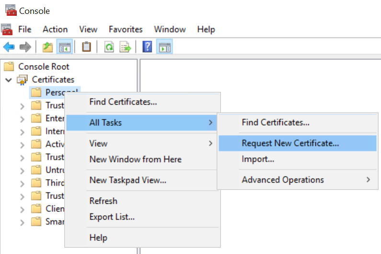The height and width of the screenshot is (254, 381).
Task: Click the Refresh toolbar icon
Action: pos(109,47)
